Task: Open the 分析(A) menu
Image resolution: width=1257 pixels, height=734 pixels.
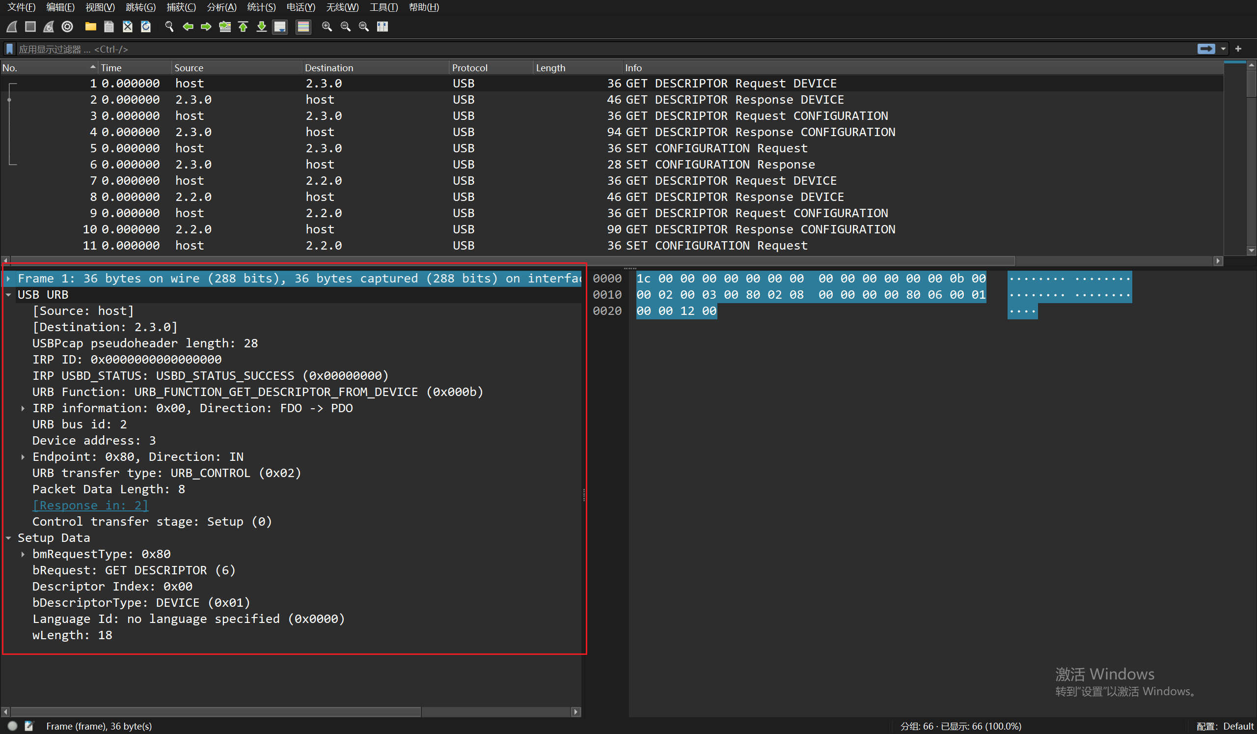Action: pos(221,7)
